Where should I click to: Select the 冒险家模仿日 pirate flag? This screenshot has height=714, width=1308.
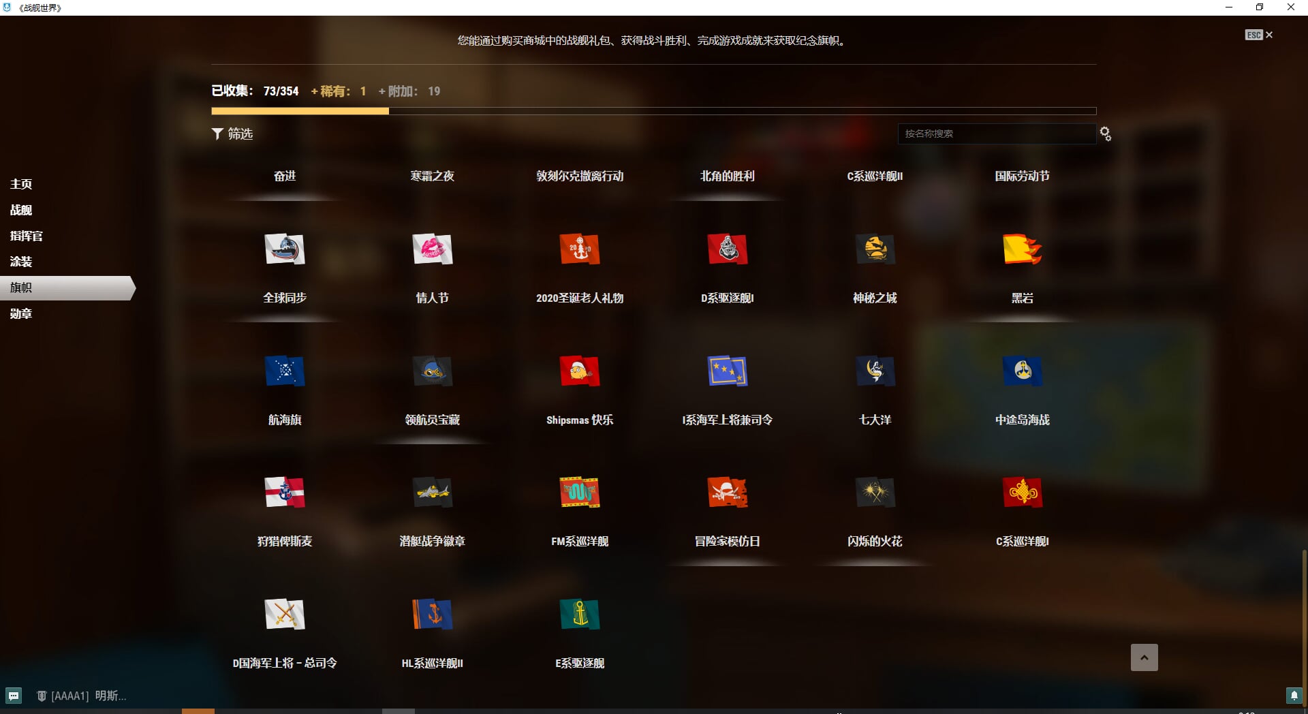pos(727,493)
